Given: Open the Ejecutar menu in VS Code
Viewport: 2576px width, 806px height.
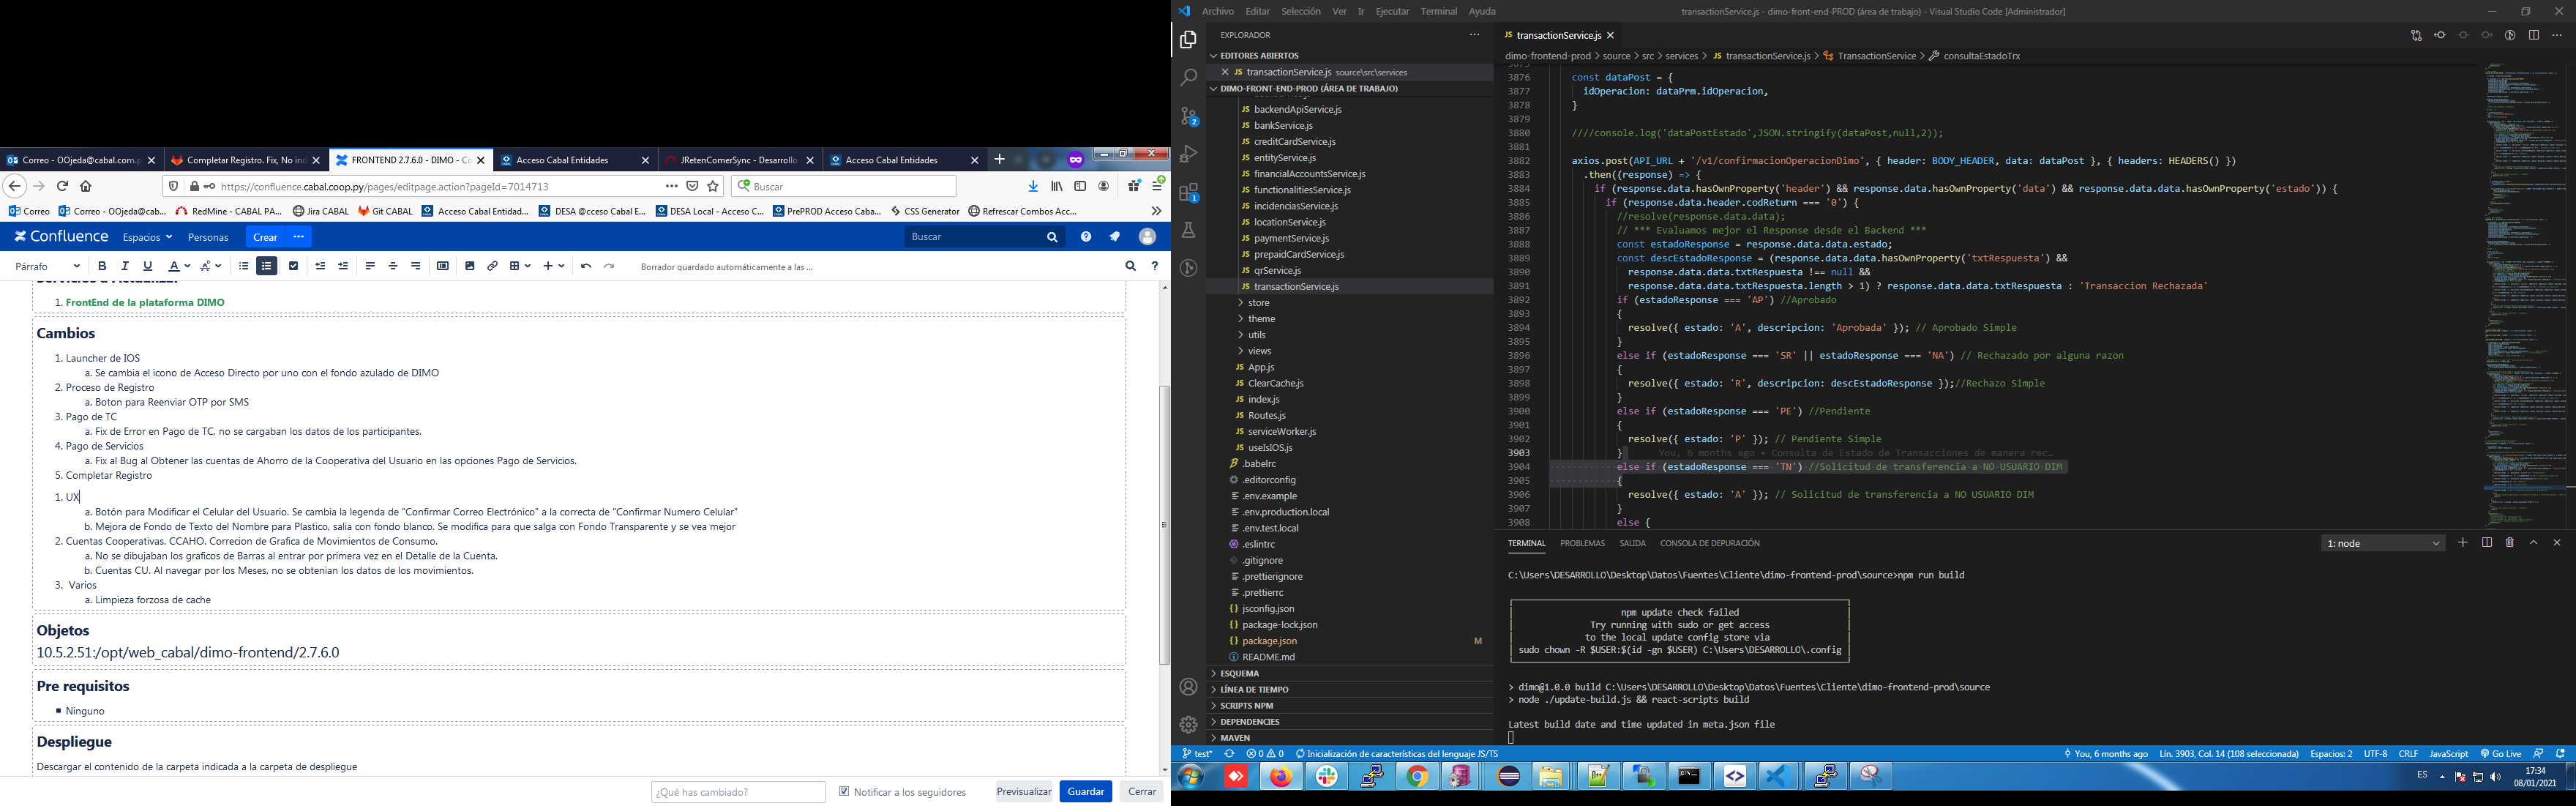Looking at the screenshot, I should (x=1392, y=11).
